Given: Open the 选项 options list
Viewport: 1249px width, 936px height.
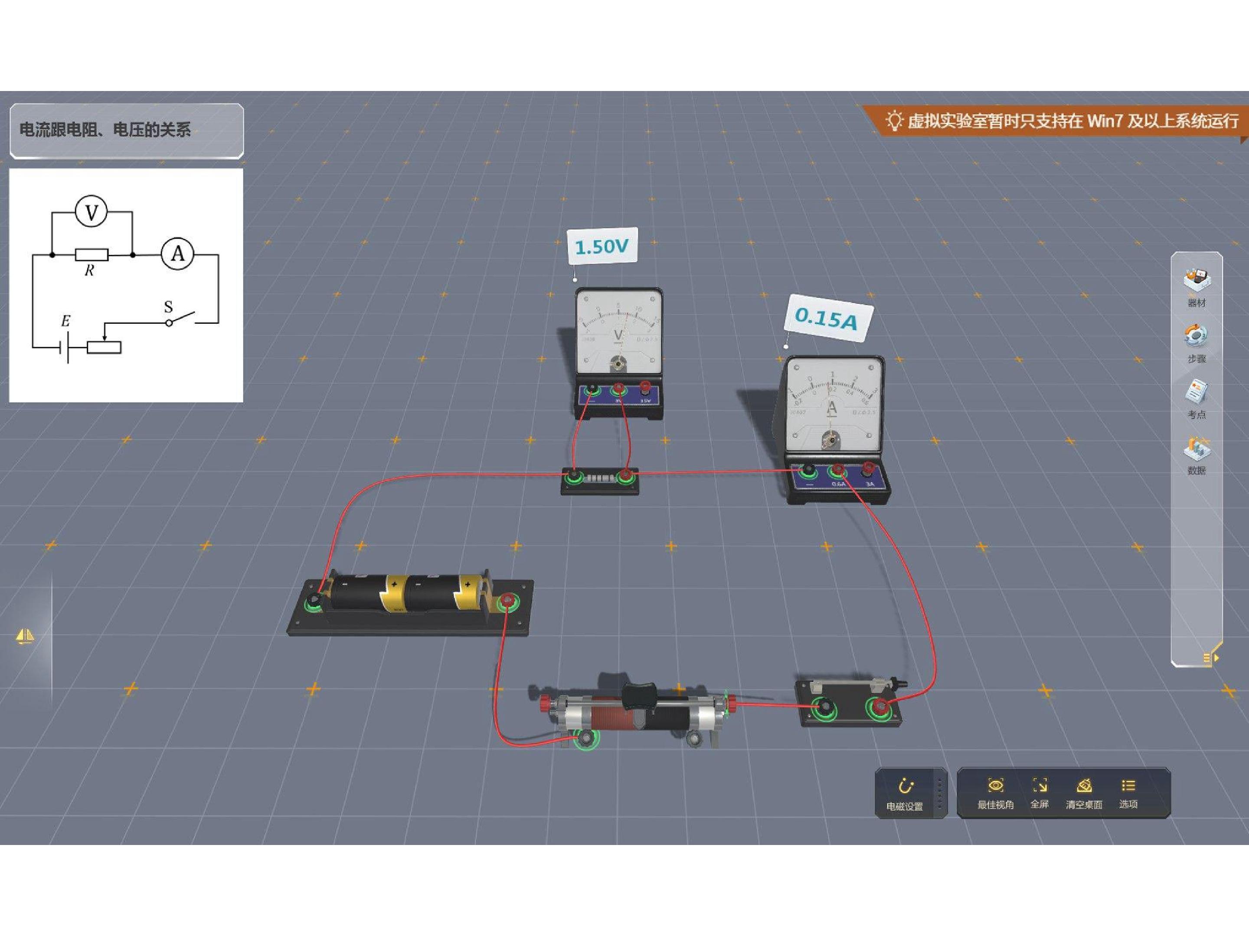Looking at the screenshot, I should (1128, 793).
